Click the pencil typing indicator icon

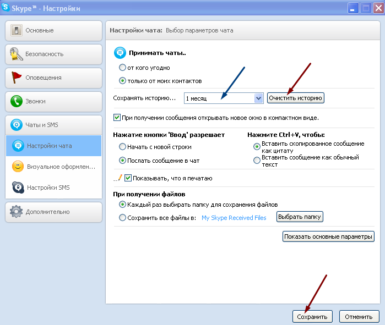pos(118,178)
